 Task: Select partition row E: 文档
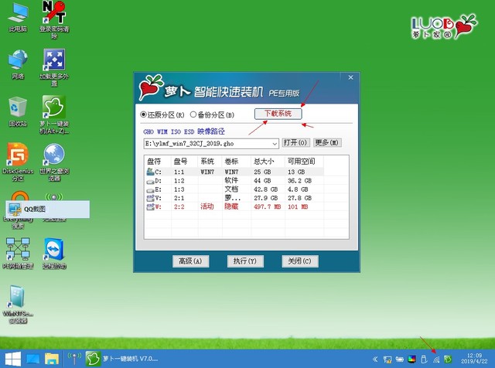click(234, 189)
